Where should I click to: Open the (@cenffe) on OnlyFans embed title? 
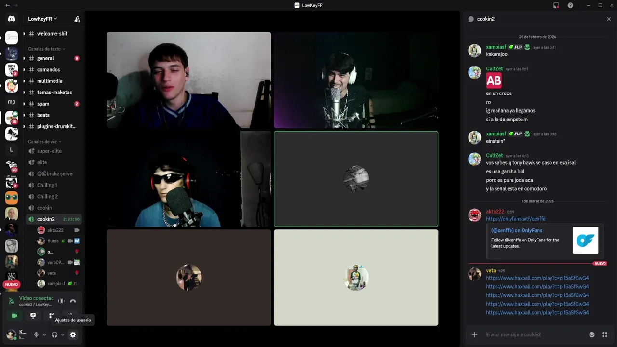[517, 230]
